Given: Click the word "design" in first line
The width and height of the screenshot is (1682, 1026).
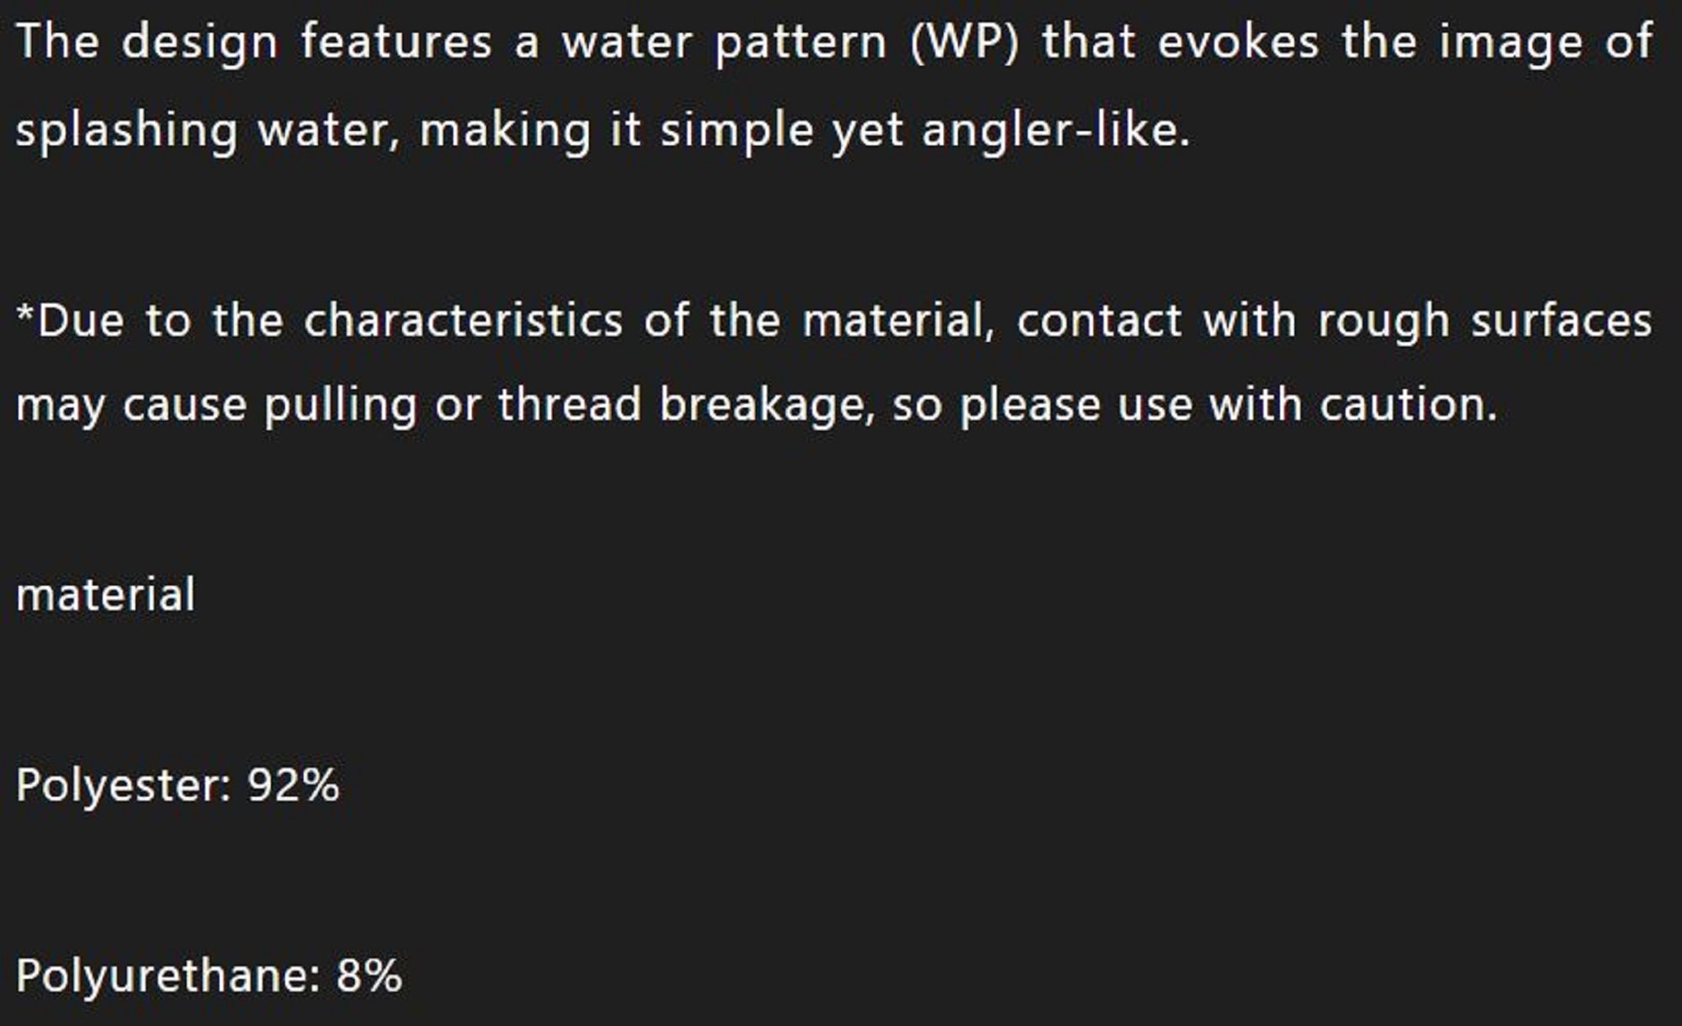Looking at the screenshot, I should pos(199,44).
